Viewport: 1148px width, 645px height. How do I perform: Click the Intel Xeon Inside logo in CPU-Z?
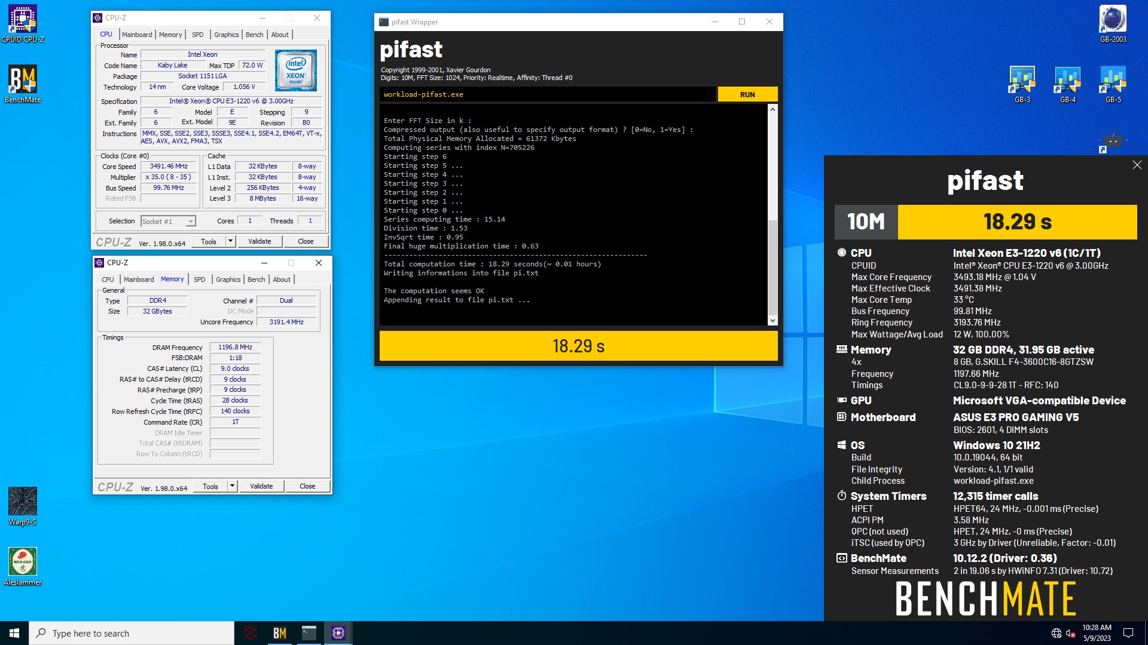(x=296, y=70)
